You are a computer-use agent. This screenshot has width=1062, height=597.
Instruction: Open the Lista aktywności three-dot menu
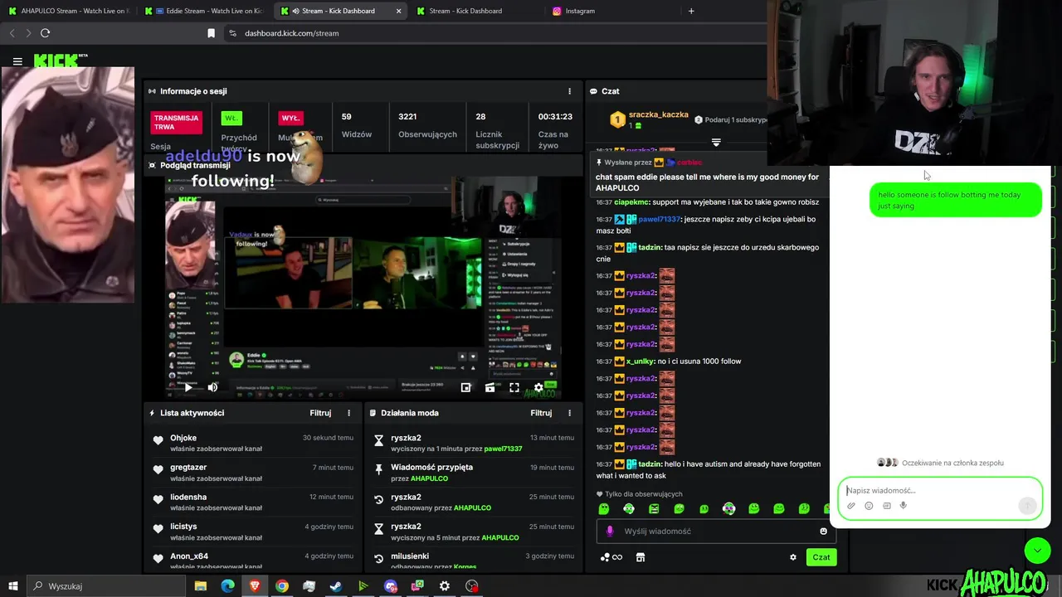348,413
